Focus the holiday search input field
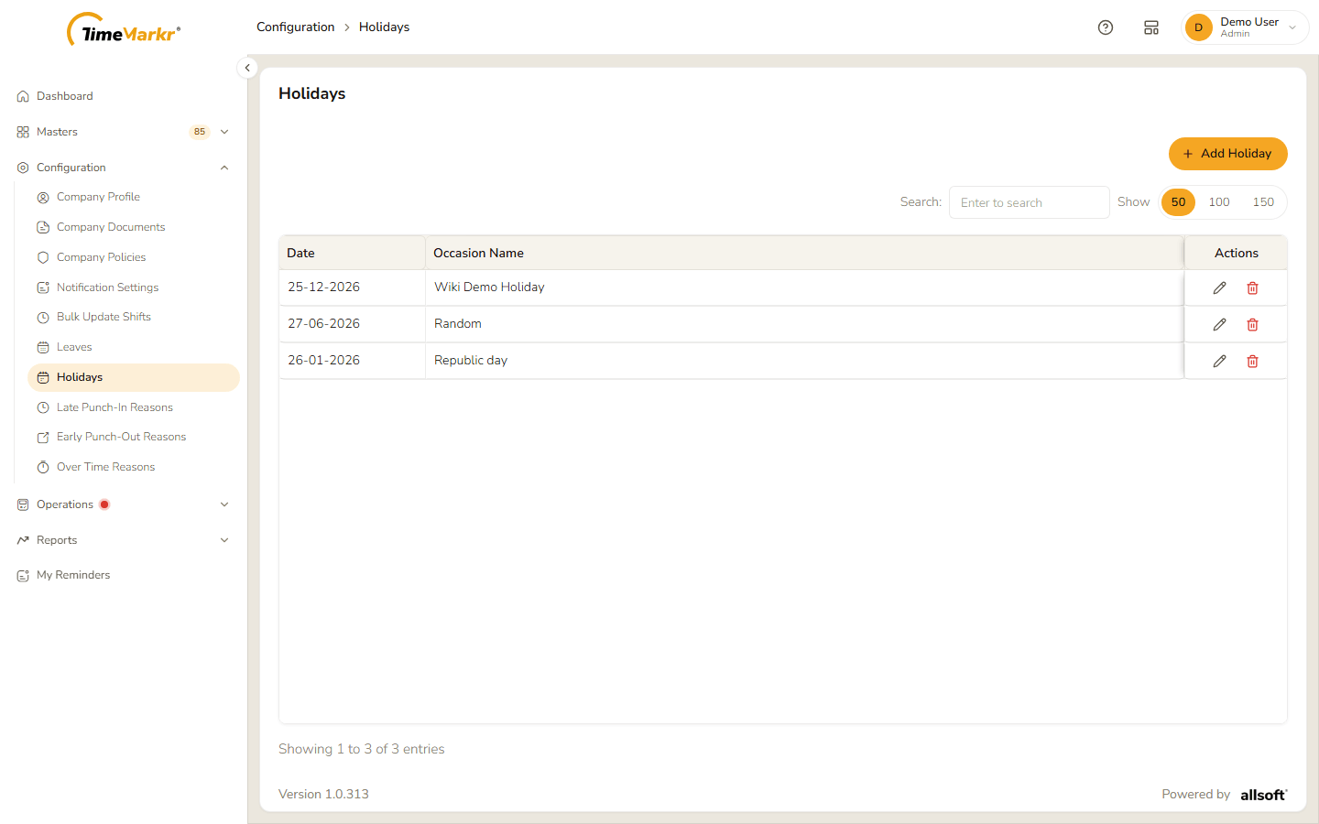The image size is (1319, 824). (x=1029, y=202)
